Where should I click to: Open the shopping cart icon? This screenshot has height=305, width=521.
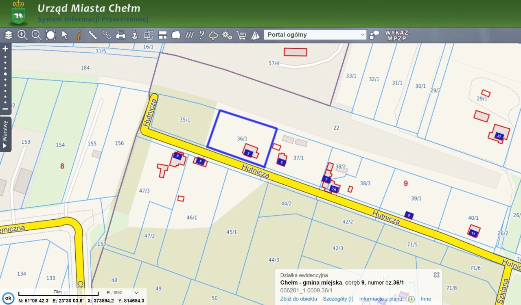click(x=241, y=35)
